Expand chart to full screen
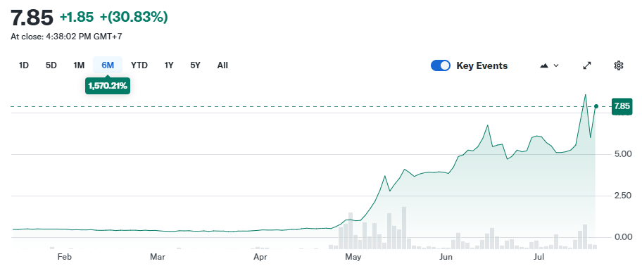Screen dimensions: 642x278 [x=587, y=65]
